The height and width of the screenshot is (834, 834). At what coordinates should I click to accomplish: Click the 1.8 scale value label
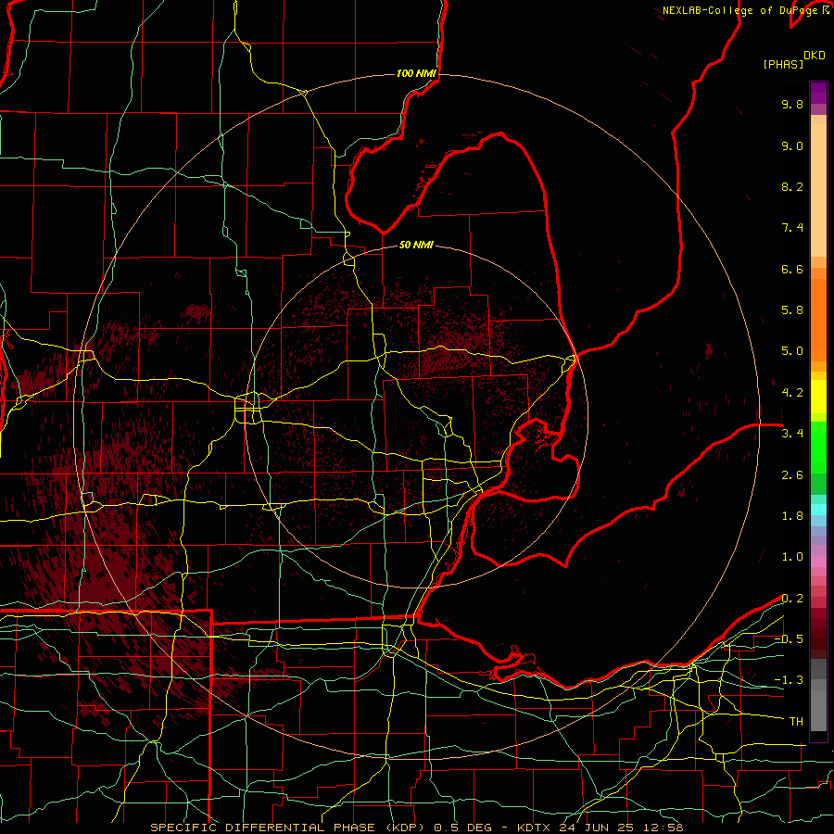(x=792, y=516)
